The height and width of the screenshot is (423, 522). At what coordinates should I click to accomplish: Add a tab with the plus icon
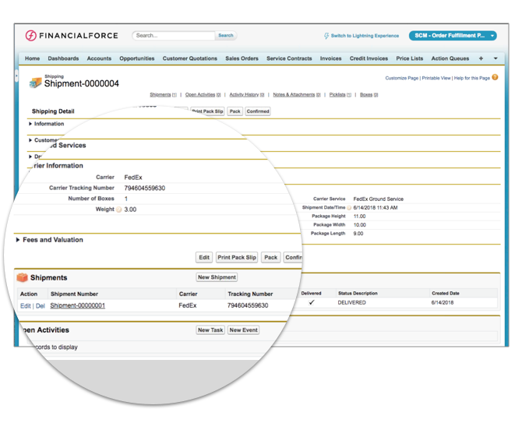point(481,58)
